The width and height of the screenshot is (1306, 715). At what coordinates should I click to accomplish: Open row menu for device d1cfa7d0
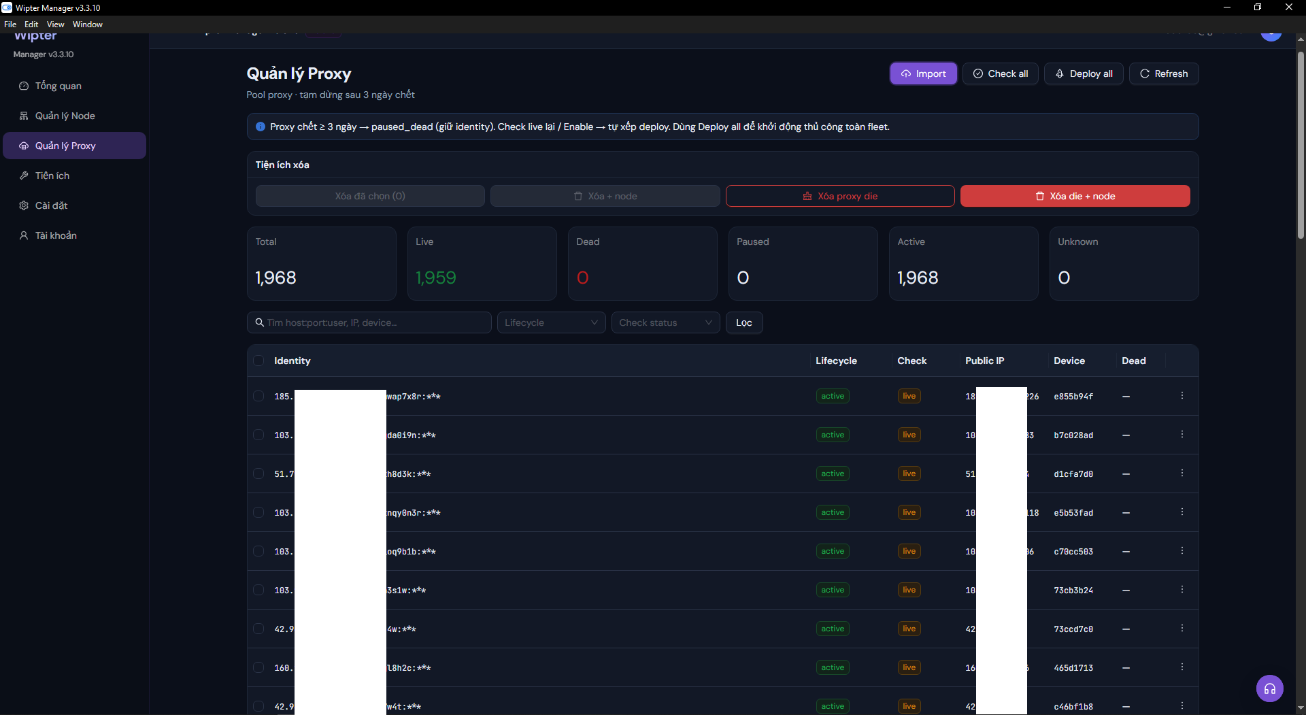tap(1182, 473)
